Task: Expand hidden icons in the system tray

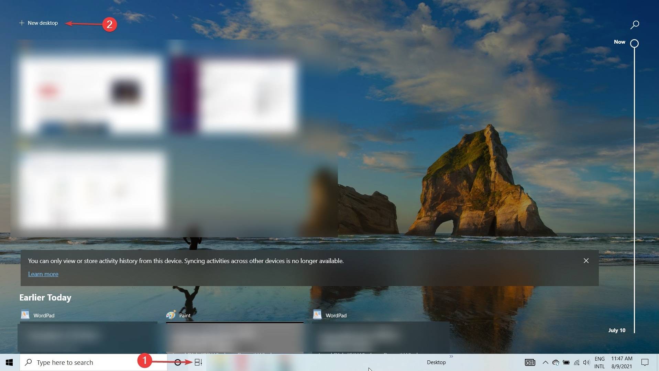Action: point(545,362)
